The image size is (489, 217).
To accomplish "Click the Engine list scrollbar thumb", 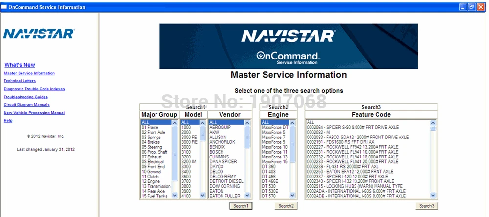I will point(292,144).
